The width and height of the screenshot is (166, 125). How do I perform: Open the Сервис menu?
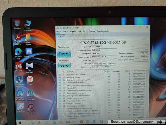click(x=73, y=32)
